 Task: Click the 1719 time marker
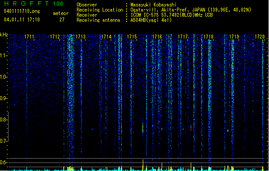point(234,37)
